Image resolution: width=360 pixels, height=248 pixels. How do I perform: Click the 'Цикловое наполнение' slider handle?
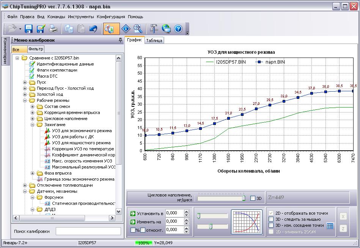click(x=244, y=198)
